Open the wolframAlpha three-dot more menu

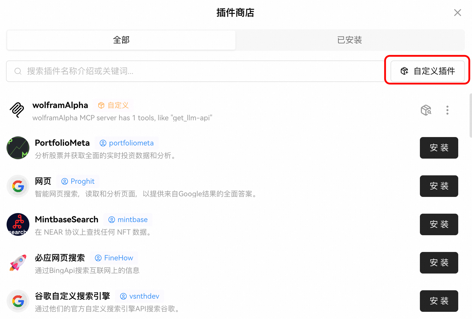(x=447, y=110)
